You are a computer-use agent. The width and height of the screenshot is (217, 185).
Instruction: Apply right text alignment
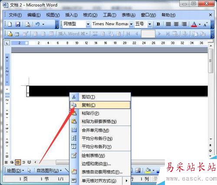tap(184, 24)
